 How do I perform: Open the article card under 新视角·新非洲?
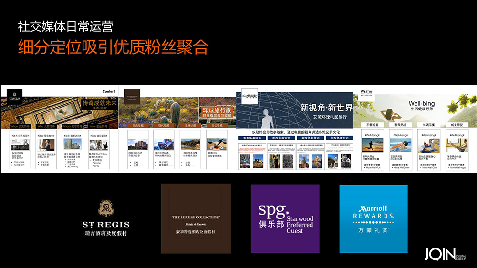coord(340,157)
